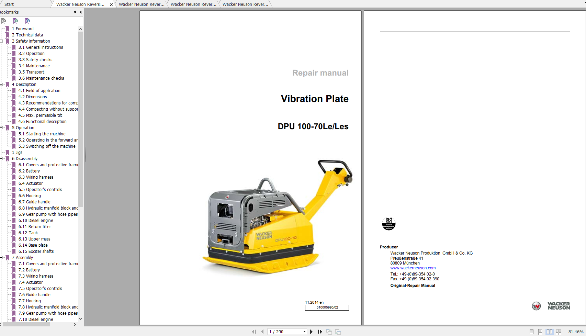Close the first Wacker Neuson tab

[x=111, y=4]
